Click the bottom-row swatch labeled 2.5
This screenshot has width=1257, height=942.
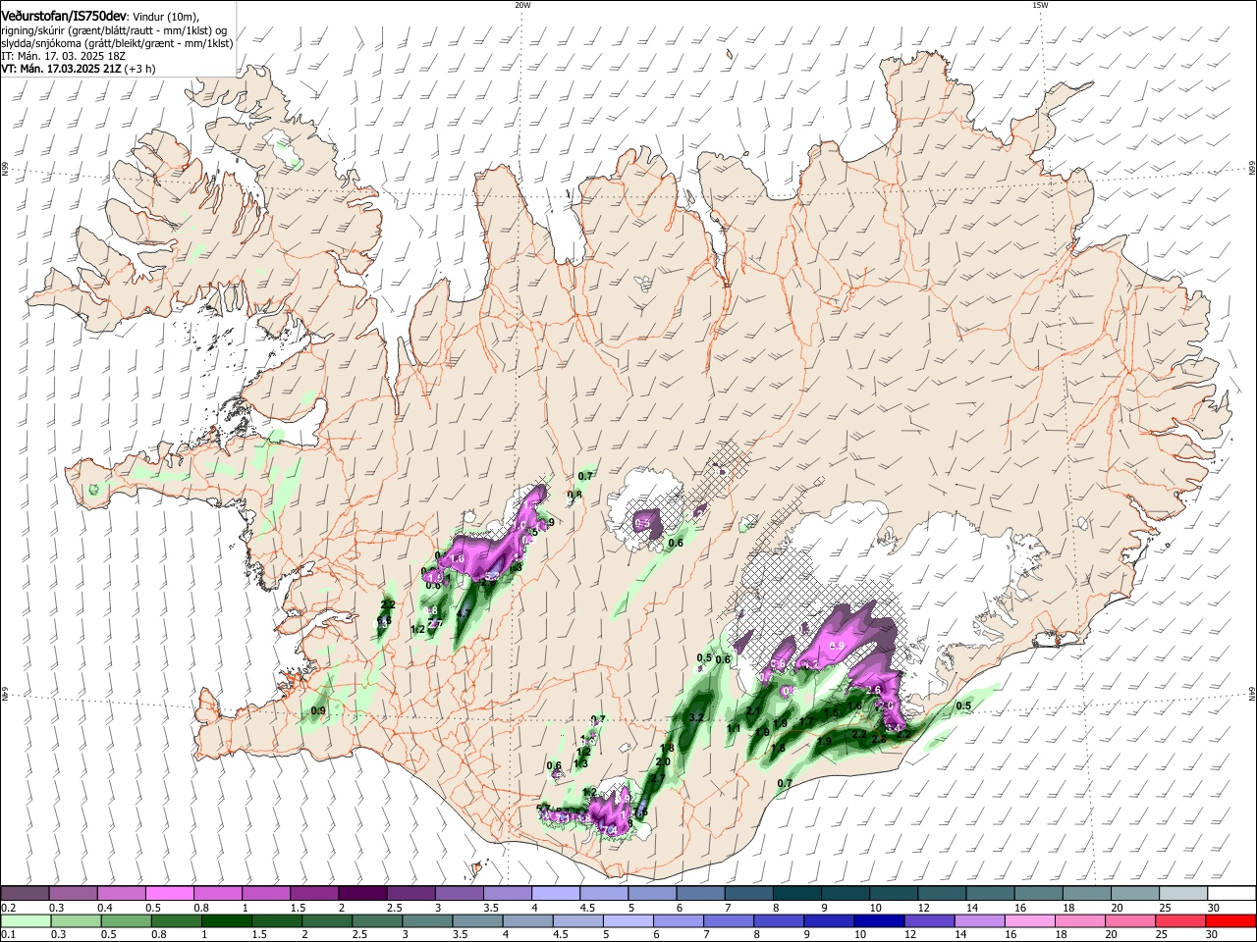click(x=377, y=921)
